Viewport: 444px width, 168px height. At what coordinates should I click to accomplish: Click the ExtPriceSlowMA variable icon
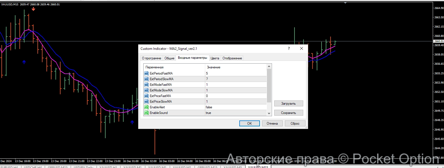tap(146, 102)
